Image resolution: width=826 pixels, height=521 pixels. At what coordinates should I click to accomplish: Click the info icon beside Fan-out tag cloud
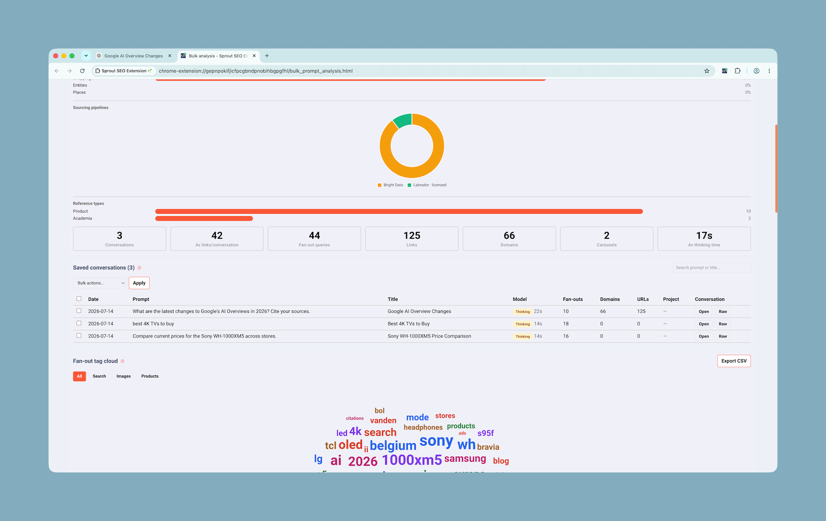point(123,361)
